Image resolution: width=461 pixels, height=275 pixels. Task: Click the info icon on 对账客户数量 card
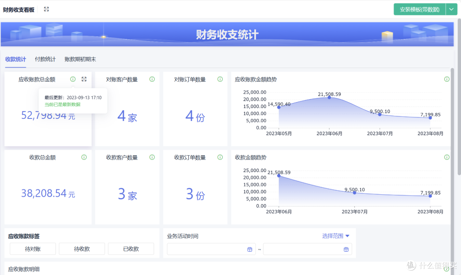[152, 79]
